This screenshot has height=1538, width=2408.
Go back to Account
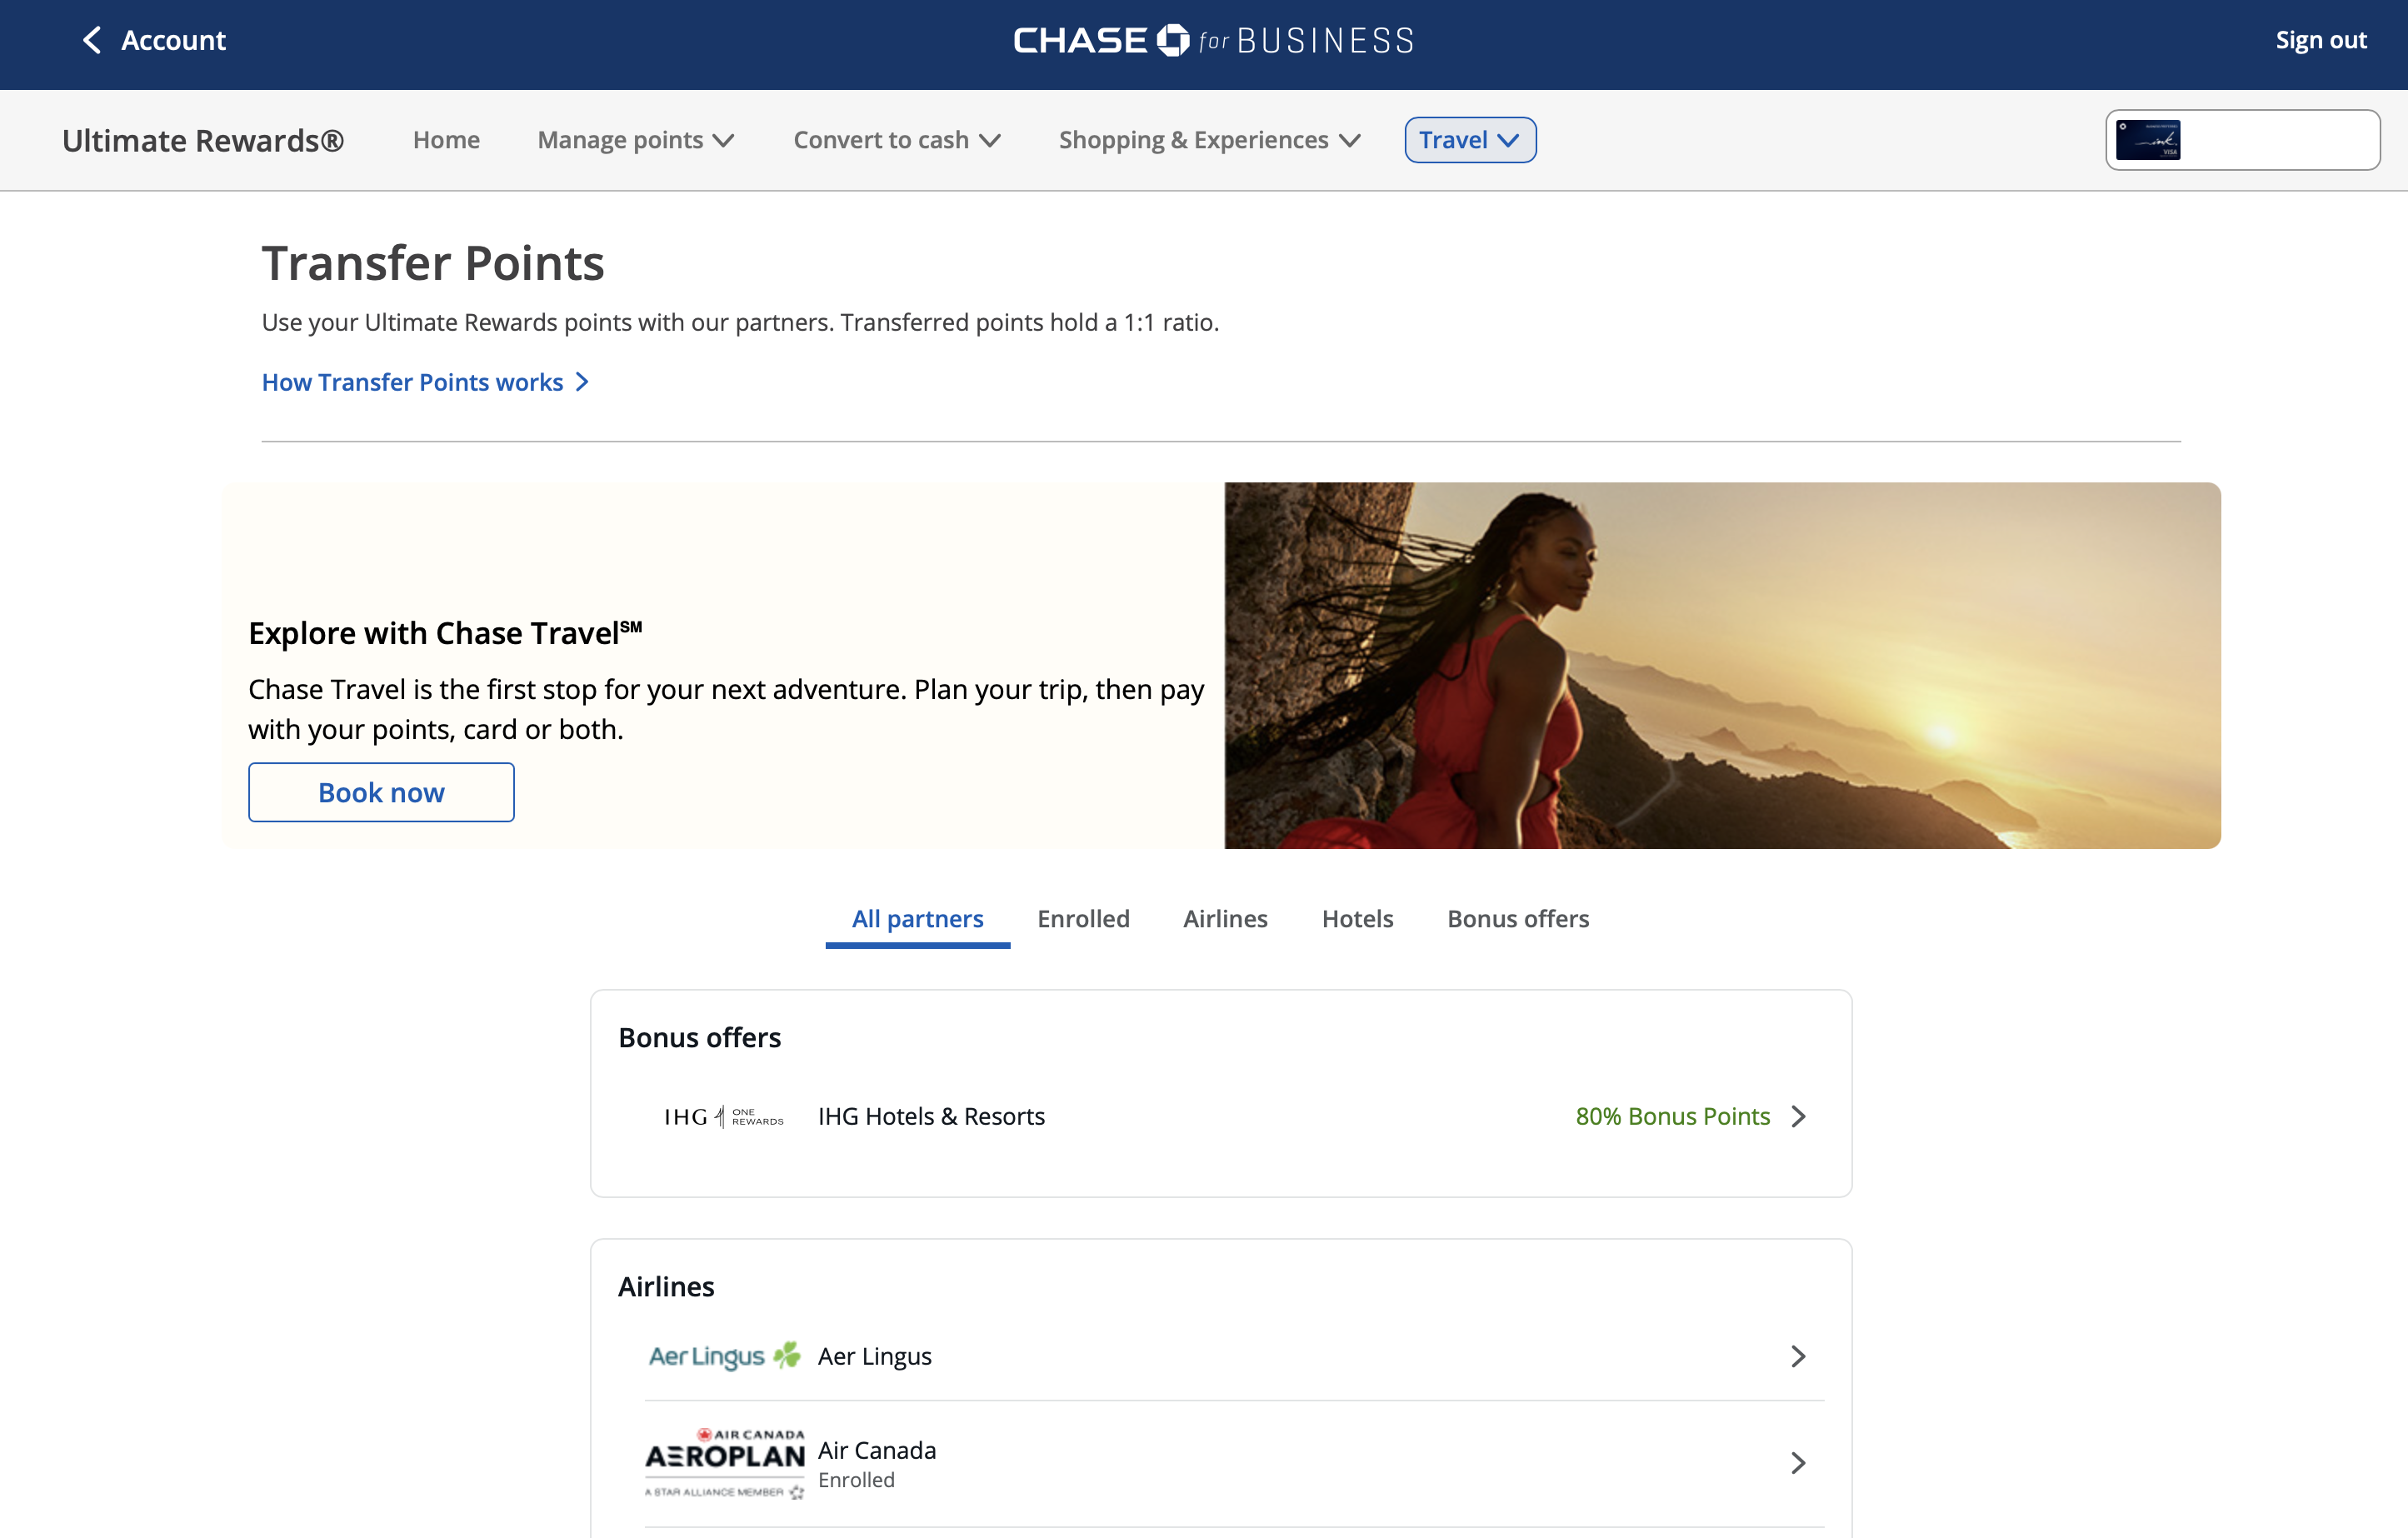[173, 40]
